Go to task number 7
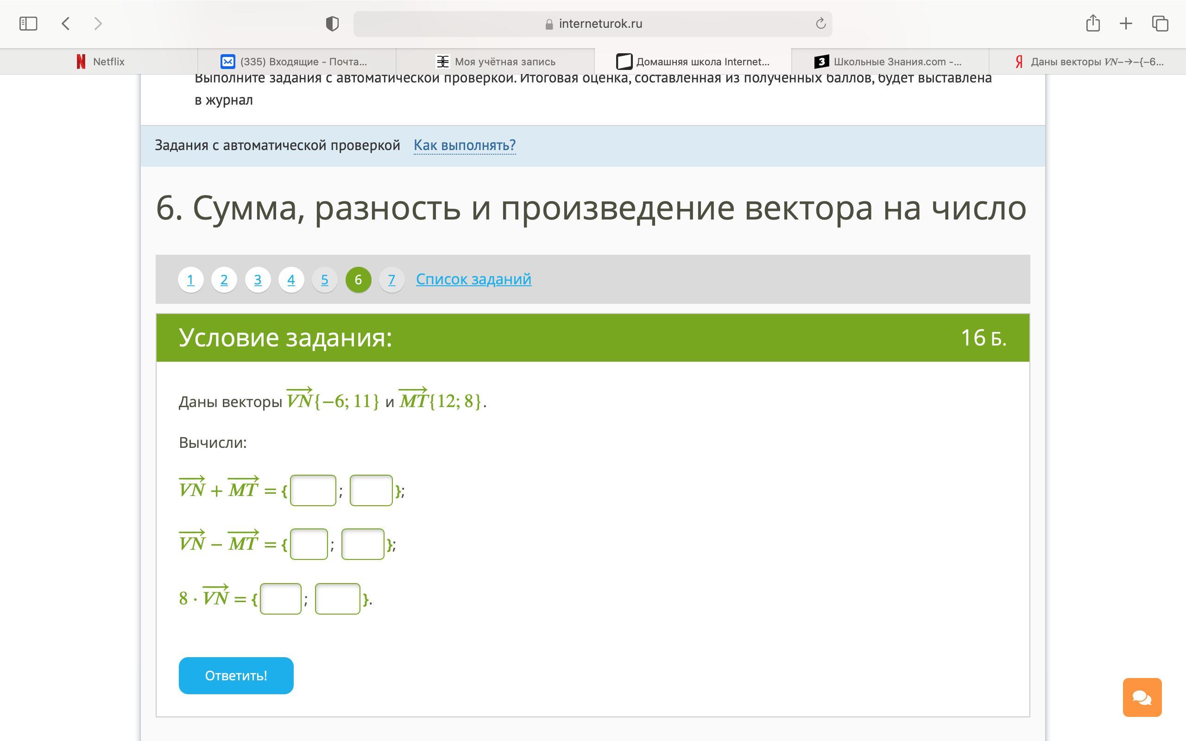This screenshot has height=741, width=1186. tap(391, 280)
